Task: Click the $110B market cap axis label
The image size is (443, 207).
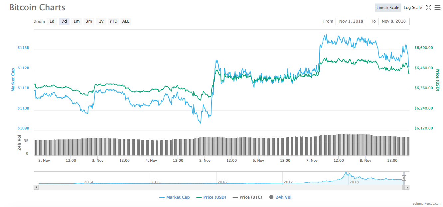Action: [24, 108]
